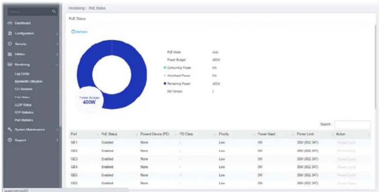
Task: Click the System Maintenance wrench icon
Action: click(x=10, y=129)
